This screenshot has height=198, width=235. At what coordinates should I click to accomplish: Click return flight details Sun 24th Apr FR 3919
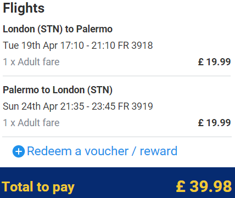point(78,106)
